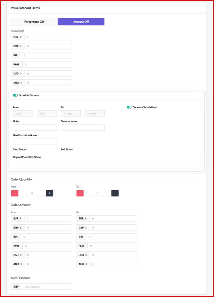Image resolution: width=214 pixels, height=297 pixels.
Task: Click the Max Discount GBP input
Action: [47, 287]
